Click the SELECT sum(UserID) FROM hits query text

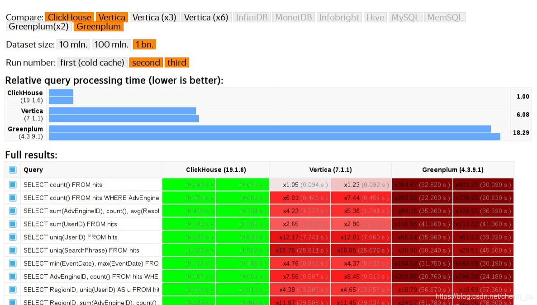(70, 224)
